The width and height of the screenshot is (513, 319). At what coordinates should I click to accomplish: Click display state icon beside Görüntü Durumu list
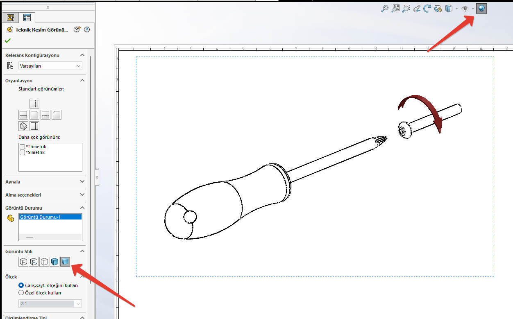click(x=11, y=219)
